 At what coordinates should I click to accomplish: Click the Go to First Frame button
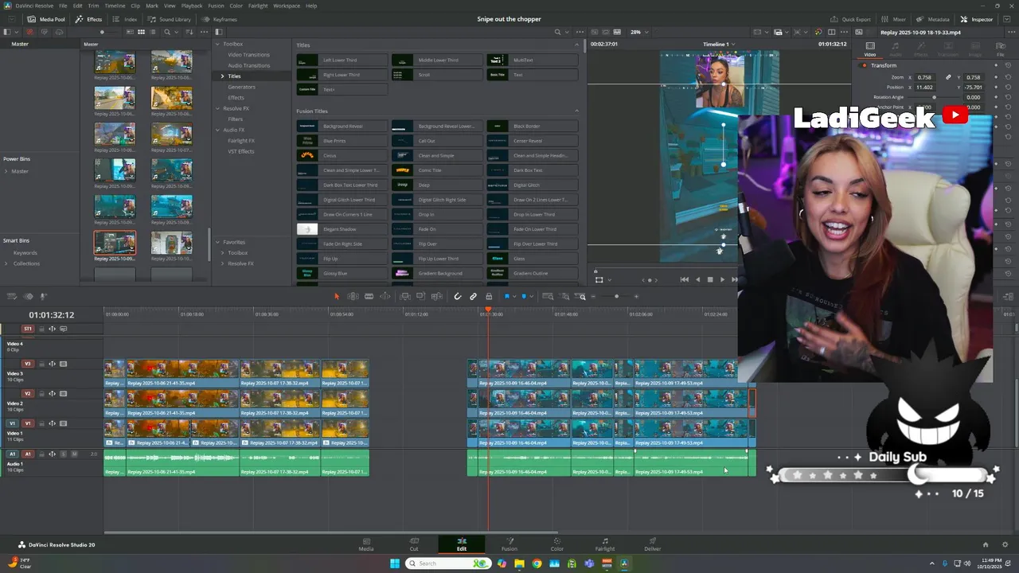(684, 279)
